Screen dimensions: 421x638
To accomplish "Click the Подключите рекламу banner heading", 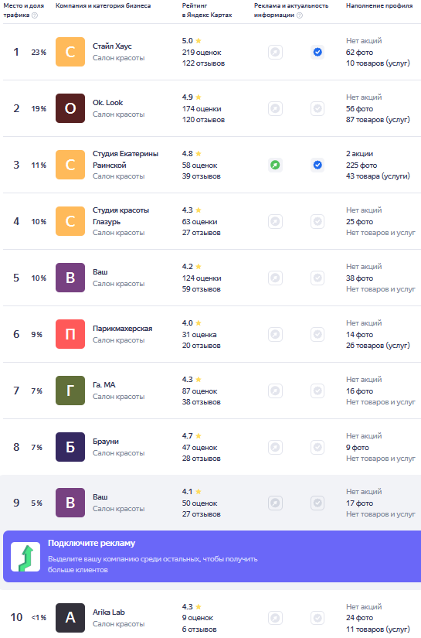I will click(91, 543).
